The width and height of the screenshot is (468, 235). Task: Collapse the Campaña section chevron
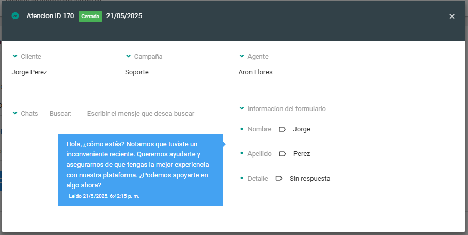[128, 56]
